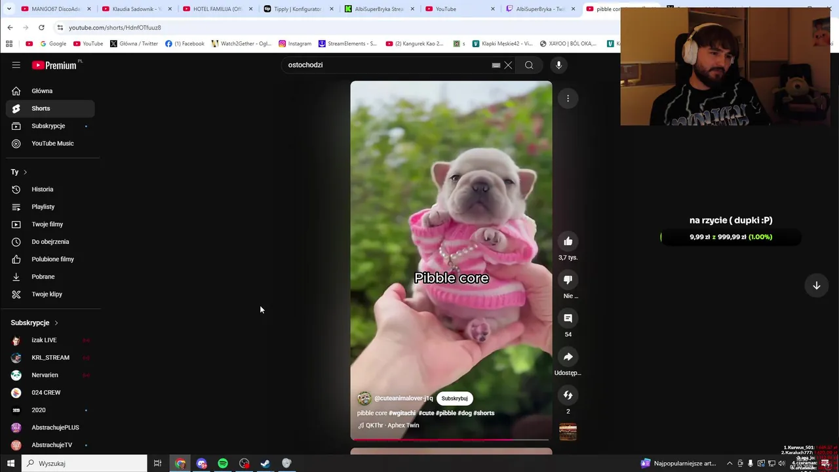Open Windows Start menu
The image size is (839, 472).
tap(10, 463)
